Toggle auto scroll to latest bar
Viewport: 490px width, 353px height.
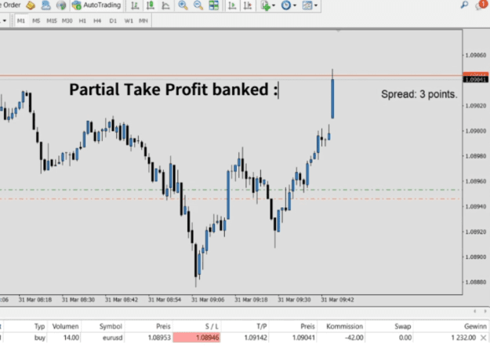tap(232, 5)
